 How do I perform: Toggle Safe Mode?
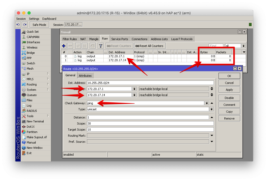pos(39,25)
